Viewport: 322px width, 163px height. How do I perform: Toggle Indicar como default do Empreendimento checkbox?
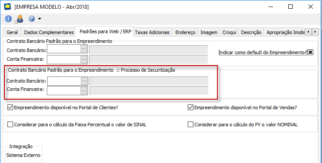click(x=310, y=52)
